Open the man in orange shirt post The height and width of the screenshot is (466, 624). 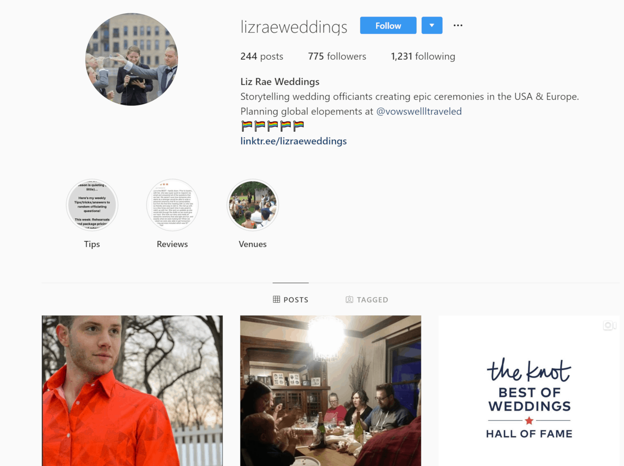pos(132,391)
